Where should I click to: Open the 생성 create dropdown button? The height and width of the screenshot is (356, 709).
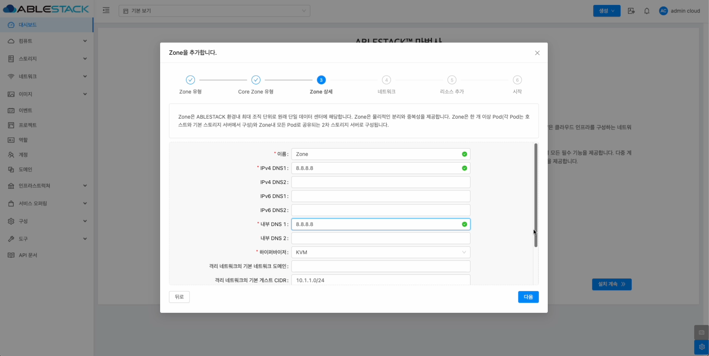606,11
